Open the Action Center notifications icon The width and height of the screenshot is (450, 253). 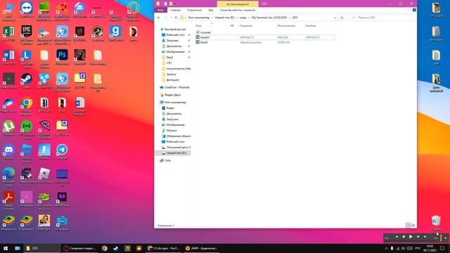(x=442, y=248)
